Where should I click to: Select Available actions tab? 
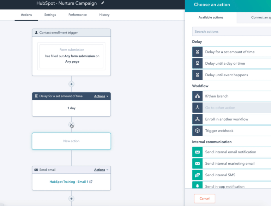(211, 17)
